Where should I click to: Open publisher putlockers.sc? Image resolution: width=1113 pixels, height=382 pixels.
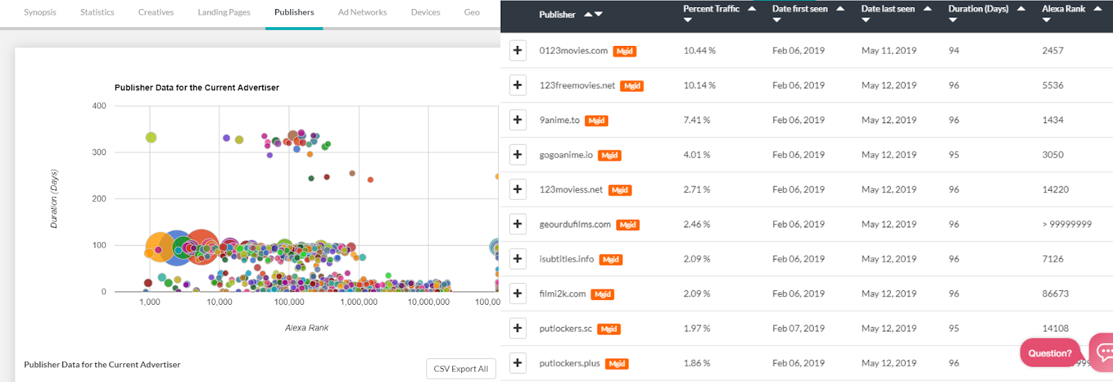tap(566, 329)
